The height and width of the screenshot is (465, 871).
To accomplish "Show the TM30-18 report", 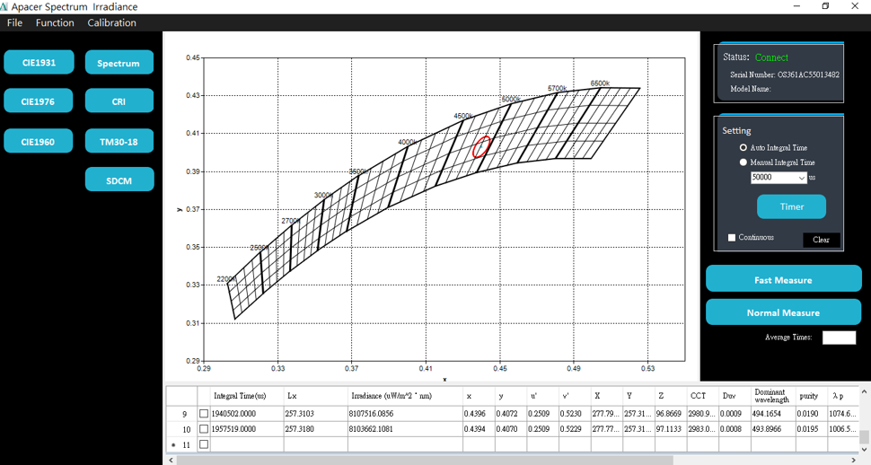I will click(119, 141).
